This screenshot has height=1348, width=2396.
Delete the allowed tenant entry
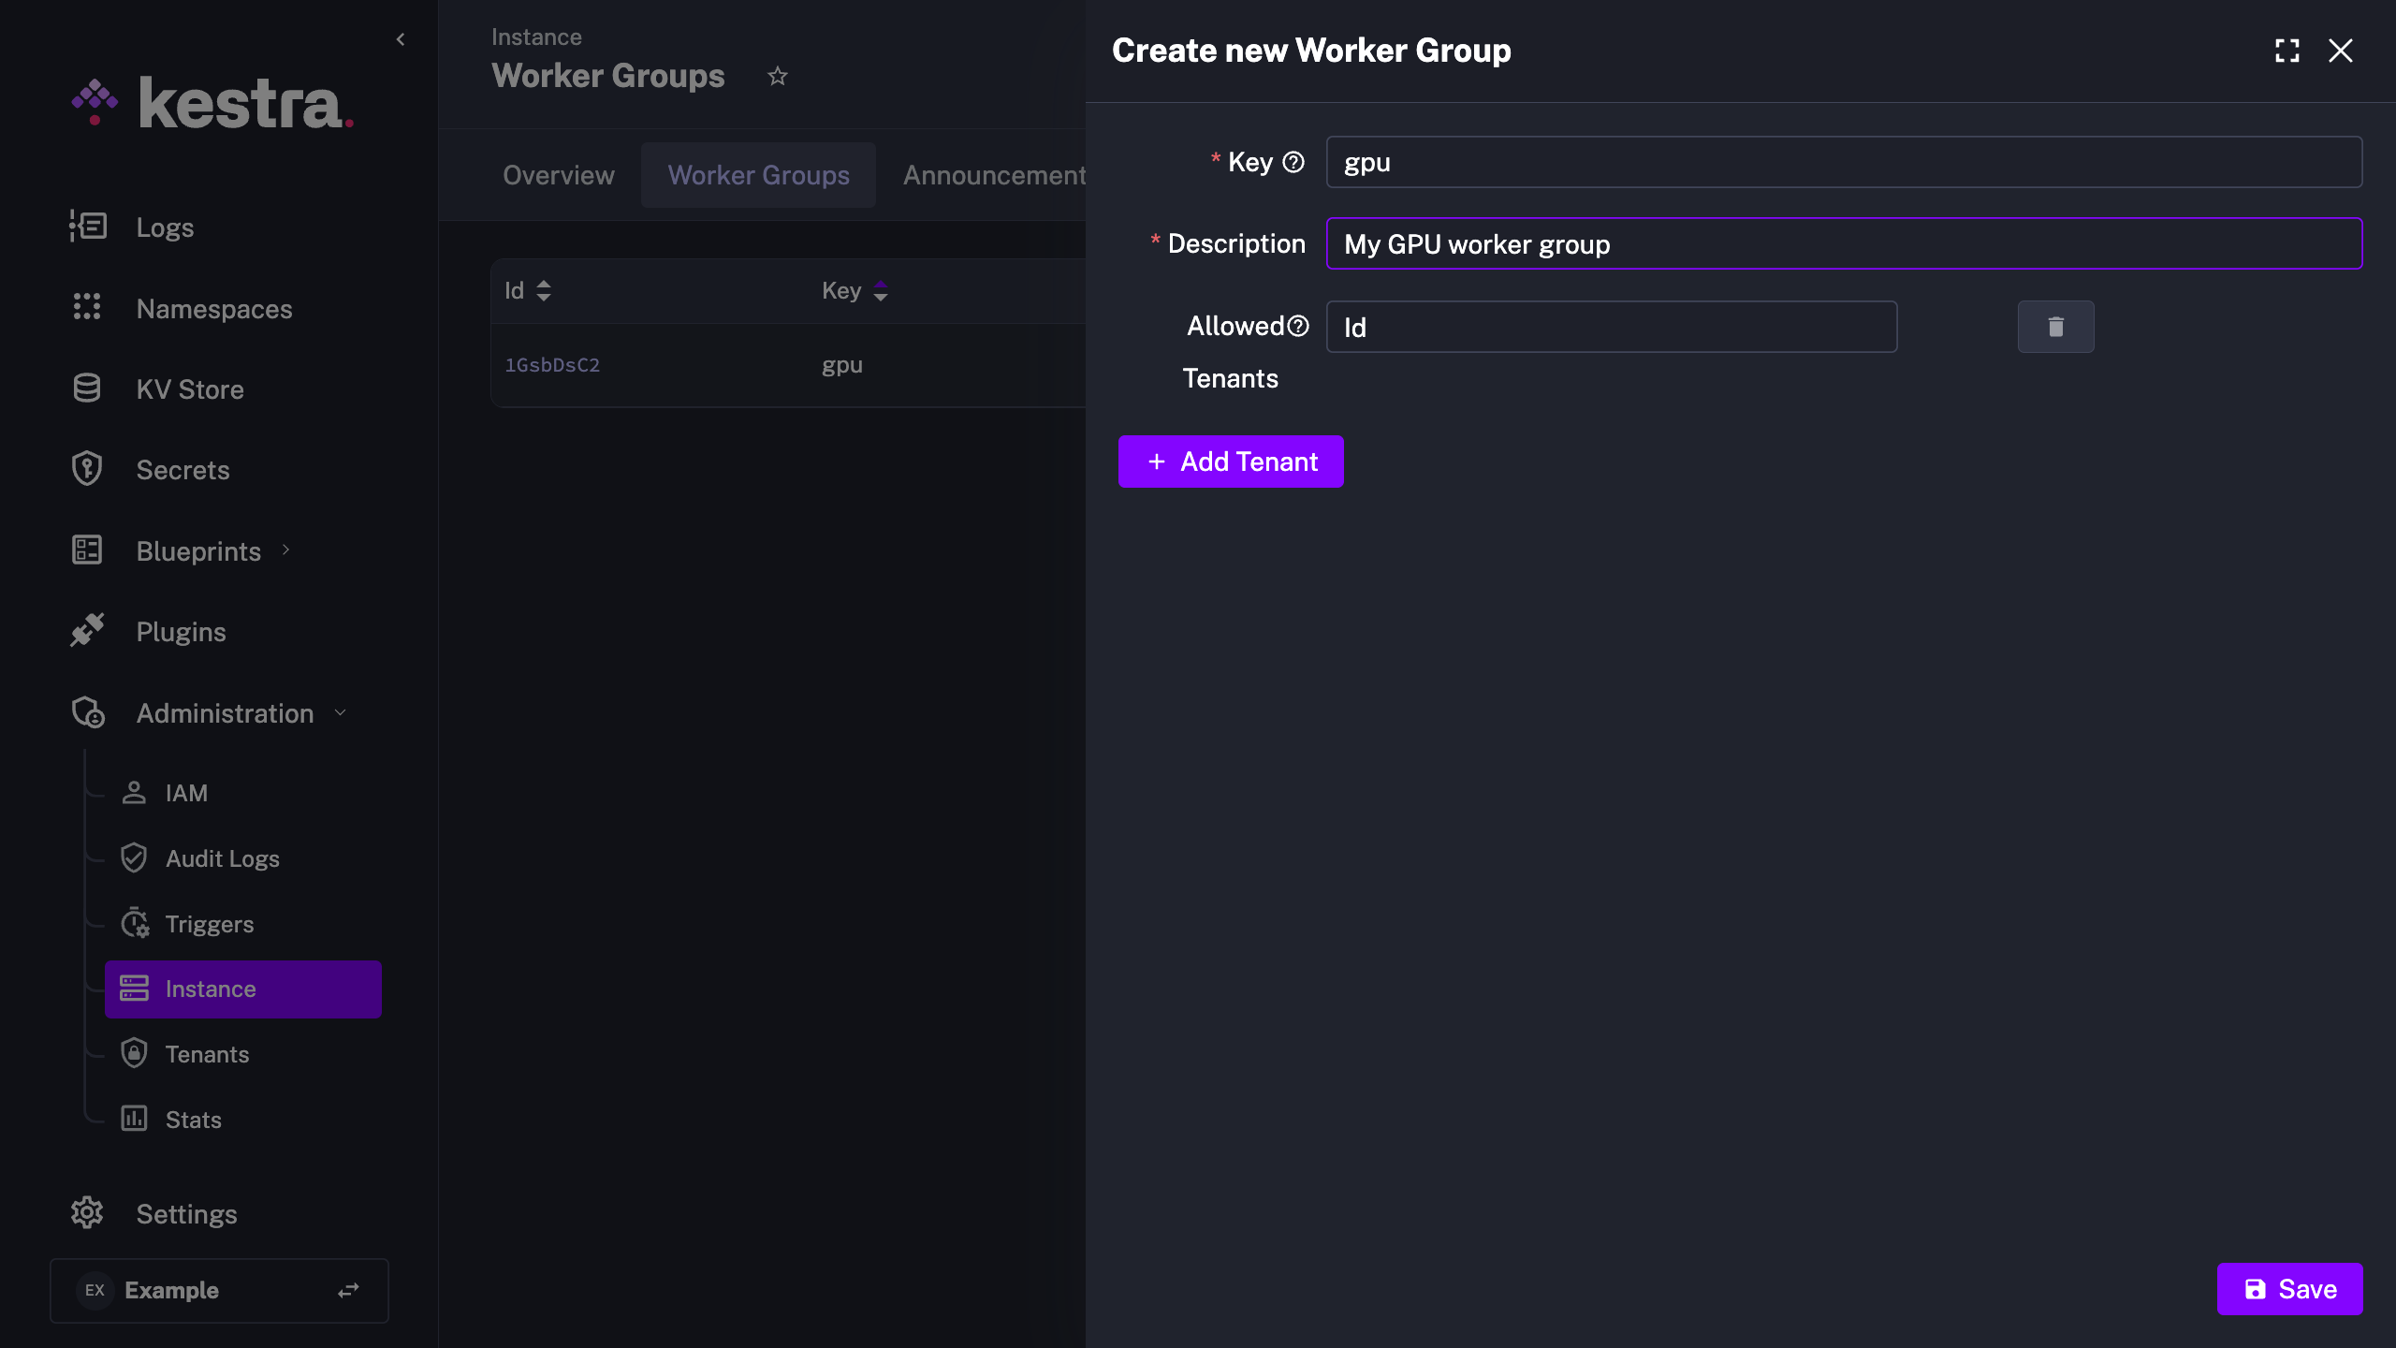click(2055, 327)
